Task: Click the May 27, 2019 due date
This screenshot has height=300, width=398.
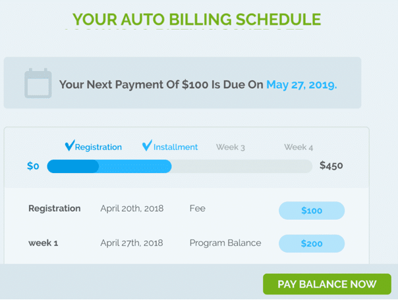Action: pyautogui.click(x=301, y=85)
